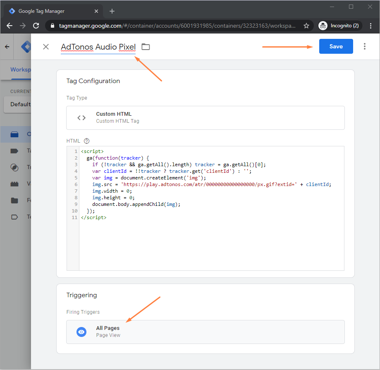
Task: Click the Save button
Action: coord(336,46)
